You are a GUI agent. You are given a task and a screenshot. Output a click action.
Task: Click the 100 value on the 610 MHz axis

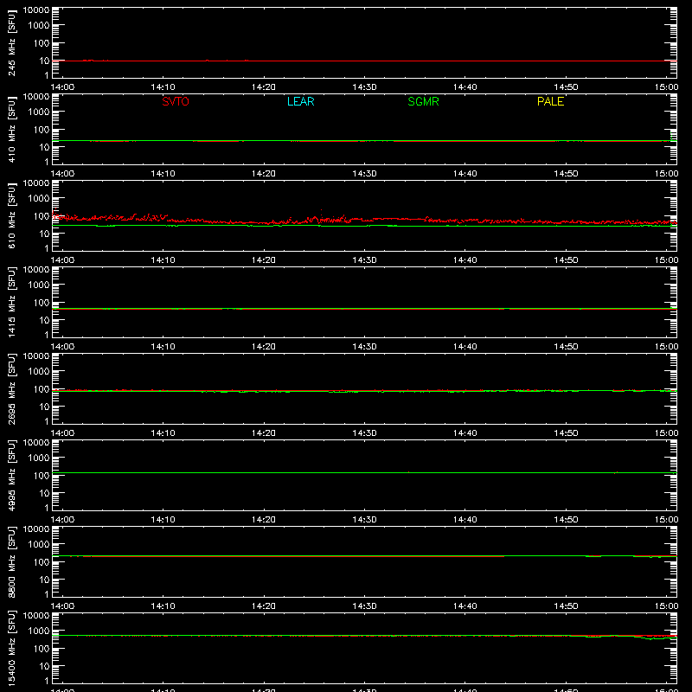click(x=42, y=216)
